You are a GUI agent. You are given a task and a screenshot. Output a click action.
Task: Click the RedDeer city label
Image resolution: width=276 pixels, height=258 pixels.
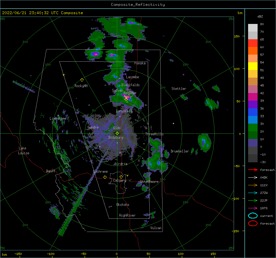coord(130,93)
